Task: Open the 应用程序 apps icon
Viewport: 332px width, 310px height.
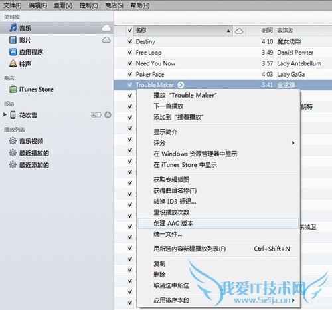Action: [x=13, y=52]
